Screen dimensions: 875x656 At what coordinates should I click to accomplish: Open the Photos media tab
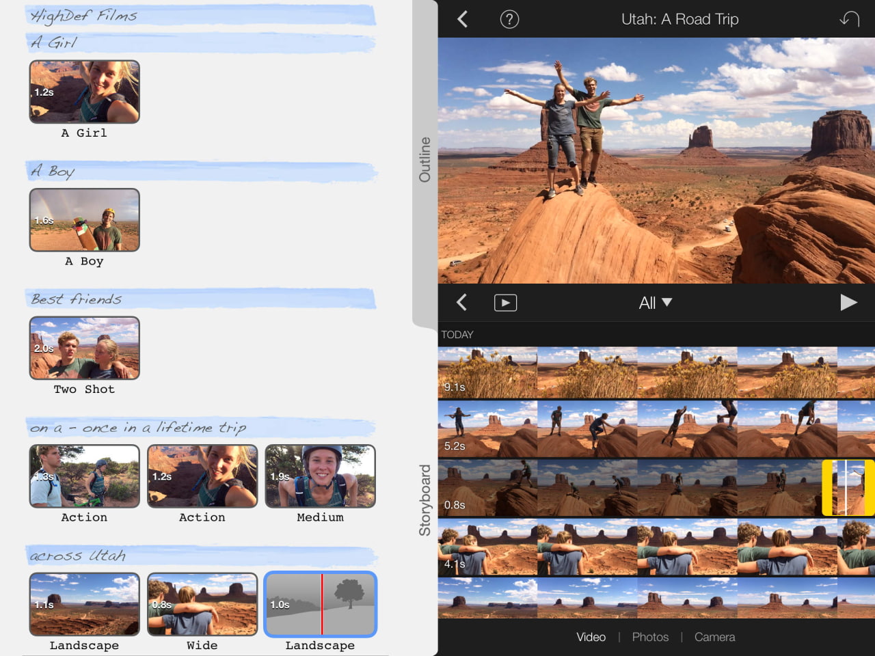650,637
